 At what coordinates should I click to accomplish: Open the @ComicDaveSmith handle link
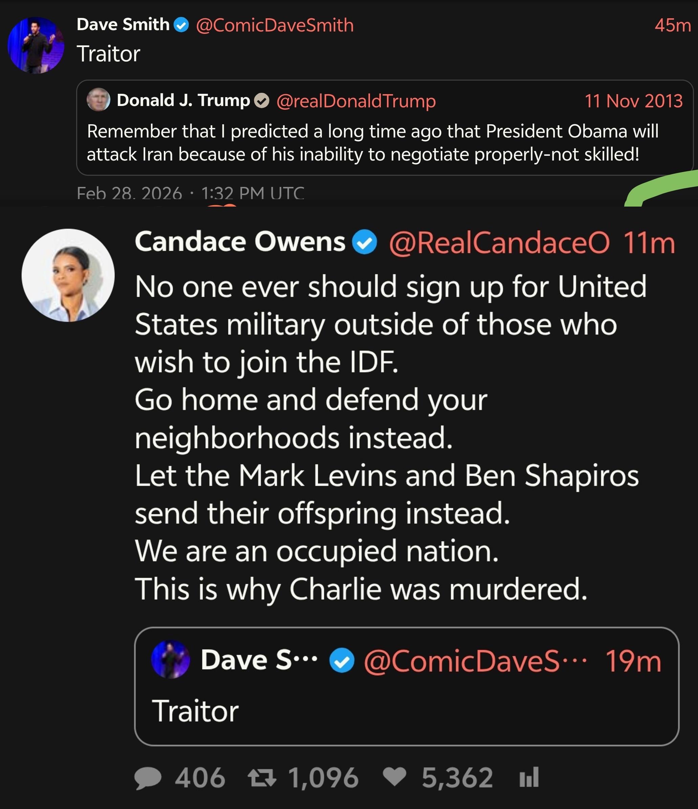click(275, 25)
